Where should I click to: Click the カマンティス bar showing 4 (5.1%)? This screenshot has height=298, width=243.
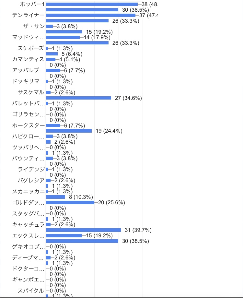click(x=51, y=59)
